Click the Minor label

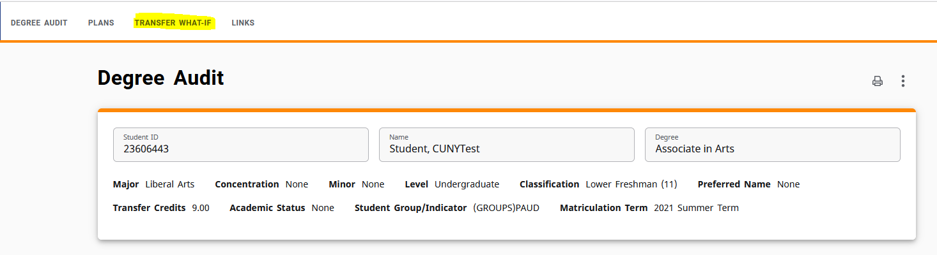[x=342, y=184]
